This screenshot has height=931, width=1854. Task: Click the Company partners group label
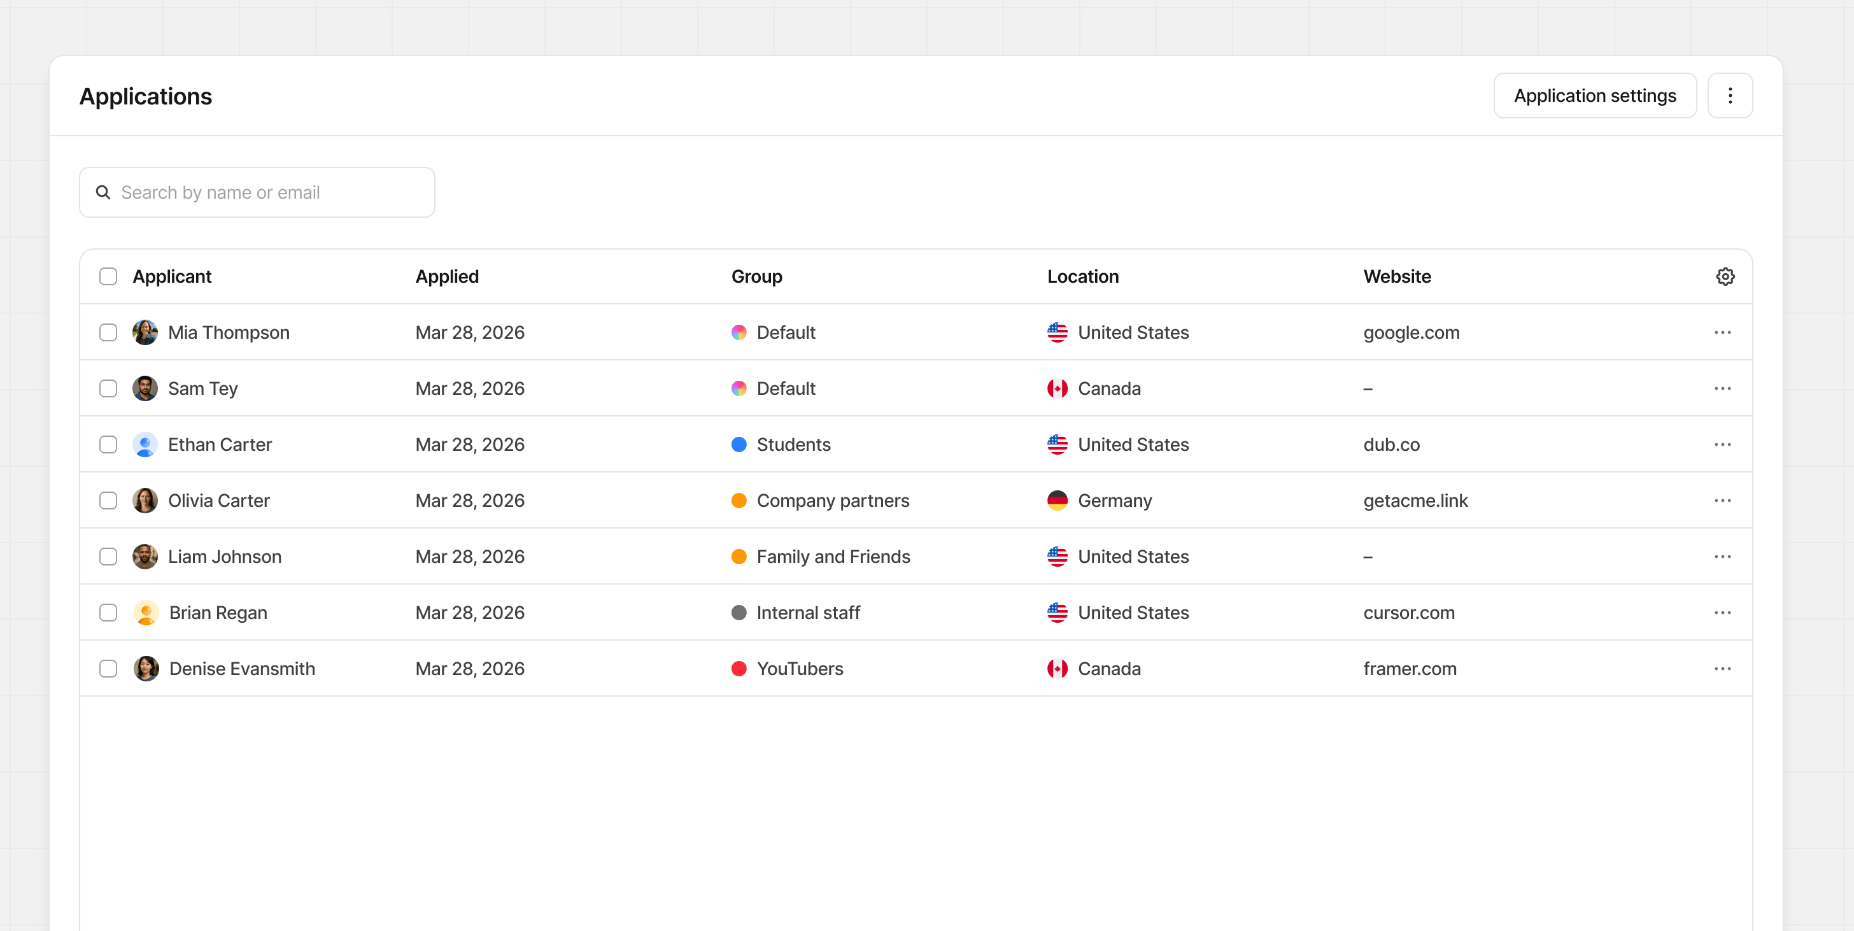(x=833, y=501)
